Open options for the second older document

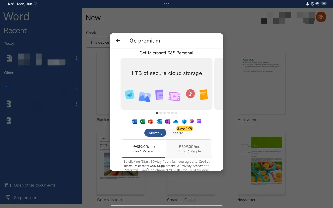(76, 104)
